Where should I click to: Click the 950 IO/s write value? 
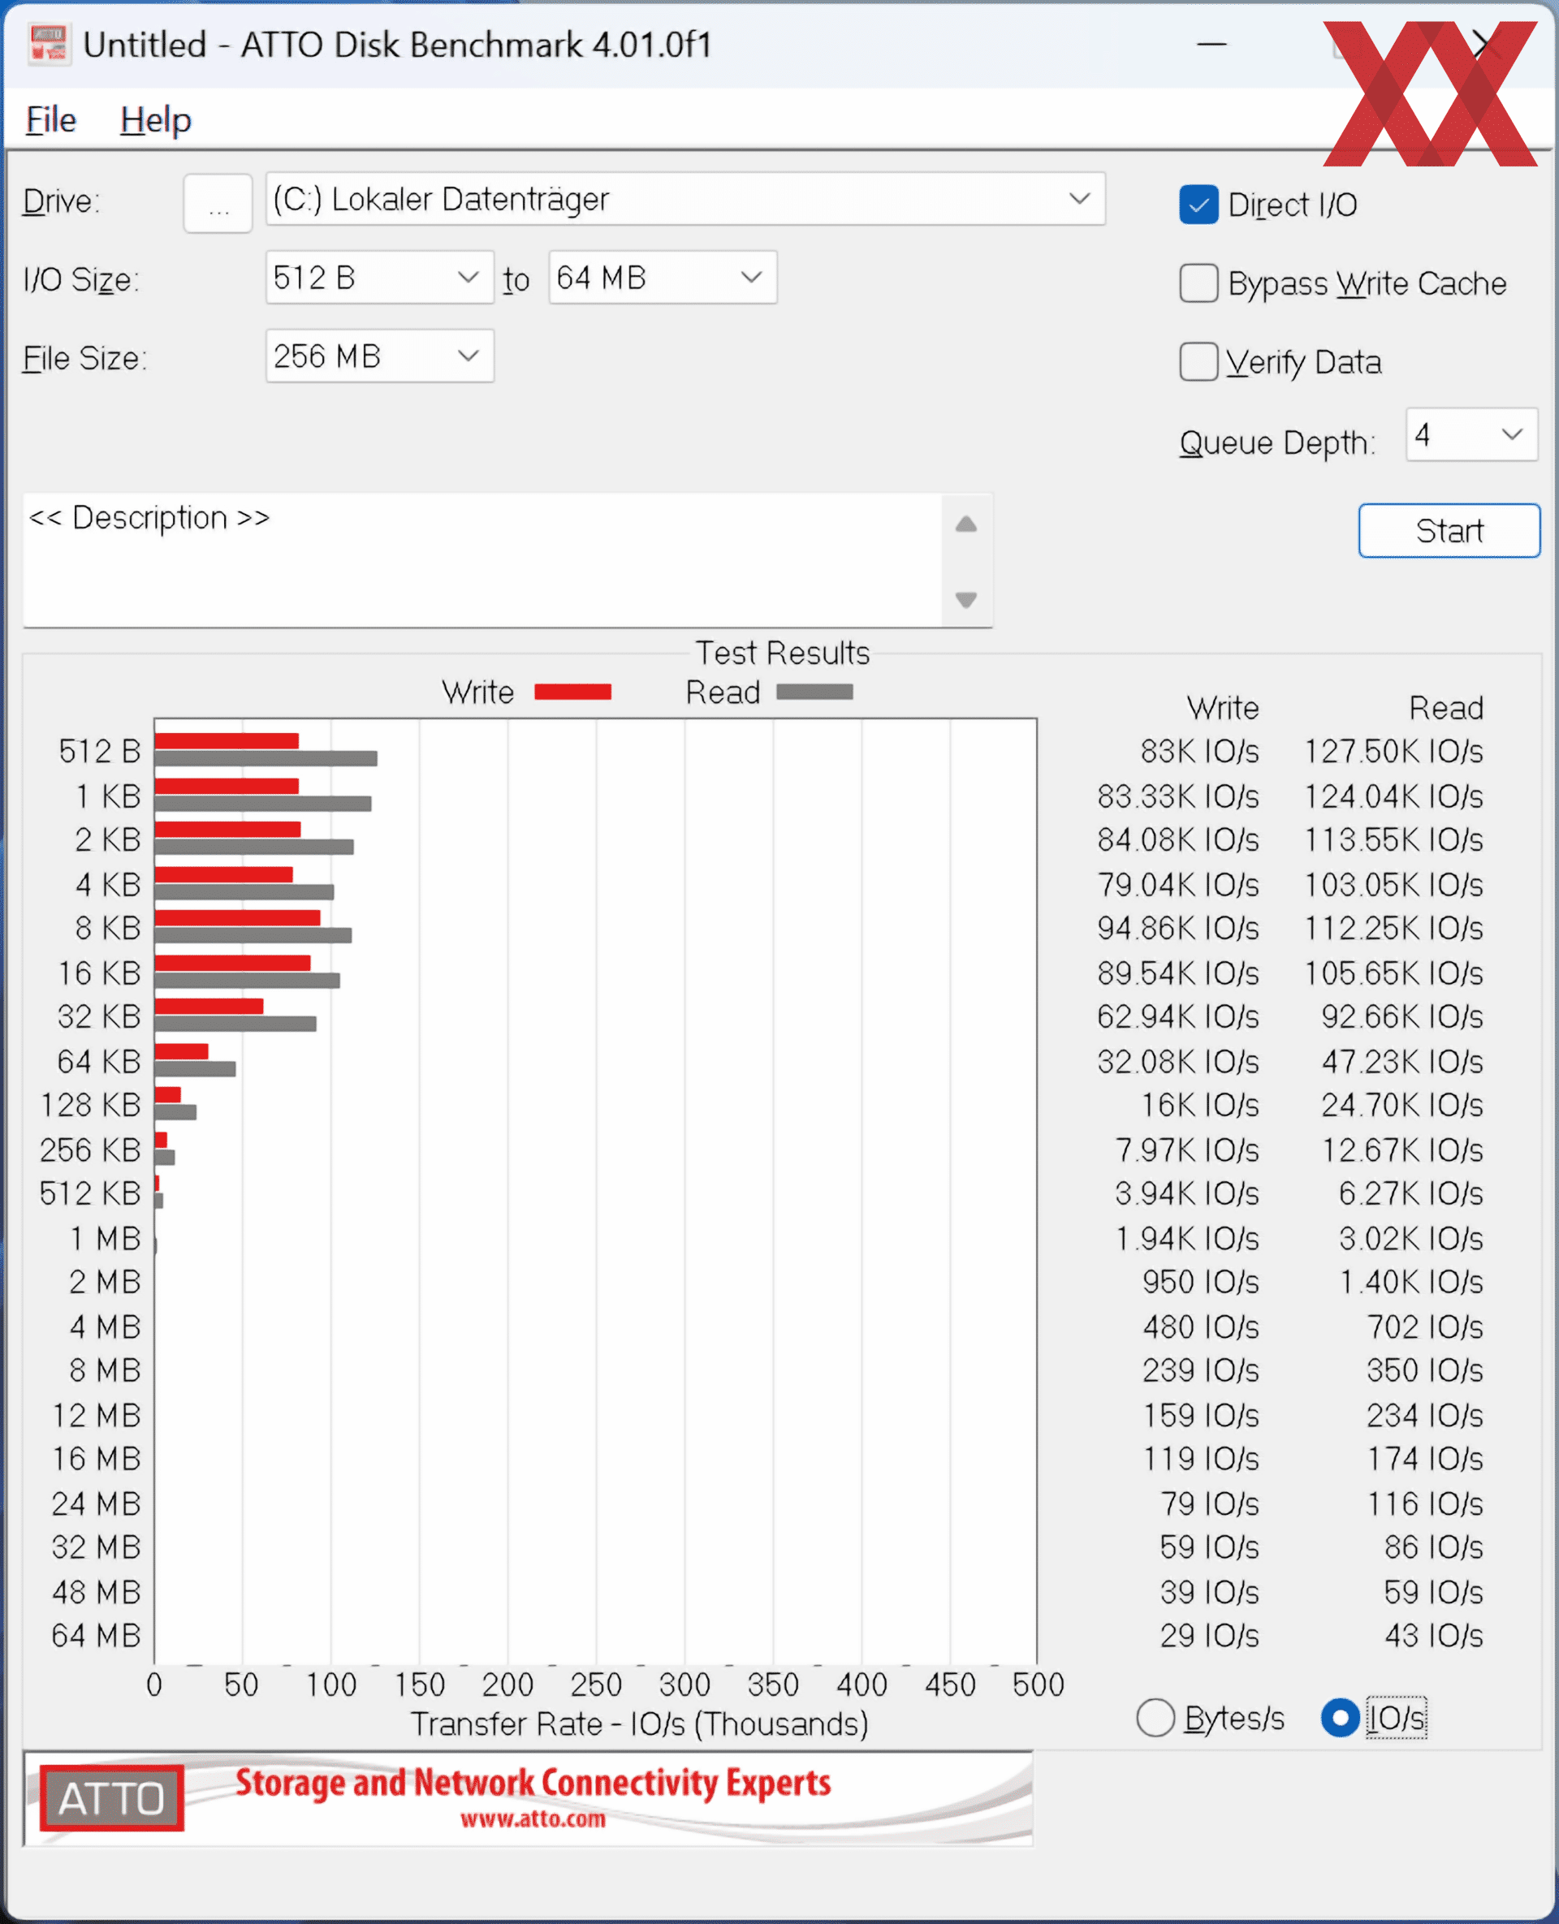tap(1201, 1282)
